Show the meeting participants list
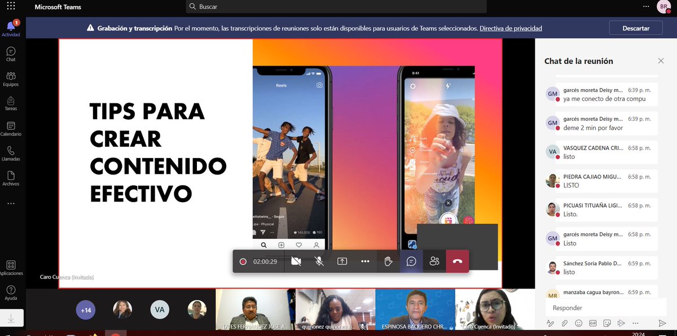The image size is (677, 336). [x=434, y=261]
